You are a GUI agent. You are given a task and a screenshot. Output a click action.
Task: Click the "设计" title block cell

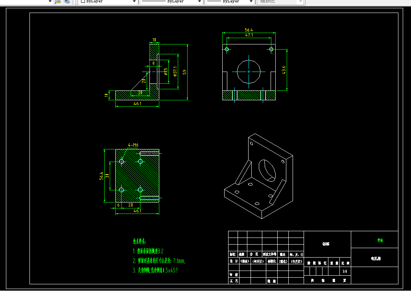pos(234,261)
